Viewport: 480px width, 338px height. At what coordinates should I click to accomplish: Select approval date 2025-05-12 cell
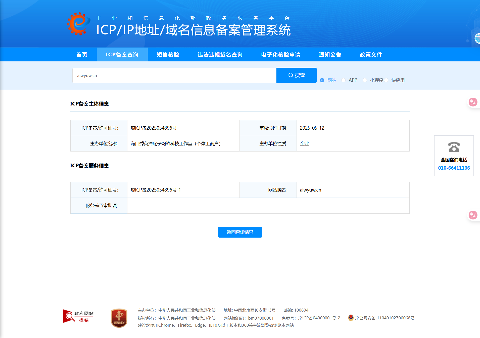tap(353, 128)
